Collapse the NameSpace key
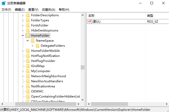 tap(27, 41)
